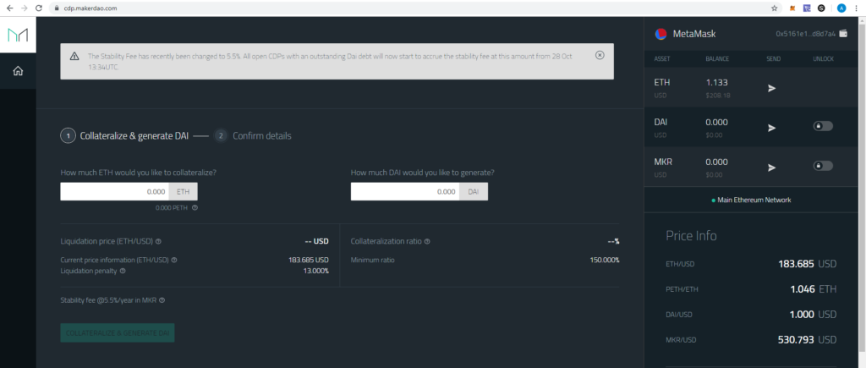
Task: Click the 0x5161e1...d8d7a4 wallet address
Action: coord(805,34)
